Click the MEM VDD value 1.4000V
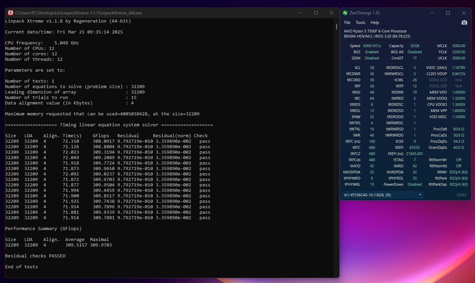 [x=459, y=92]
